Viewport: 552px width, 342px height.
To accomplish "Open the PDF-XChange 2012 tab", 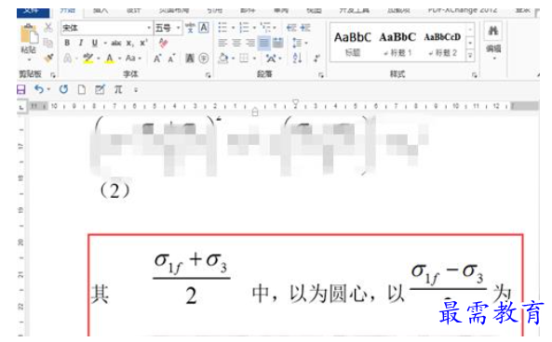I will tap(463, 10).
